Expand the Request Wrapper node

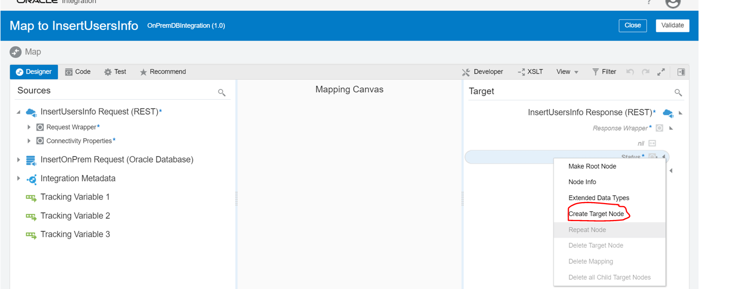(x=29, y=127)
